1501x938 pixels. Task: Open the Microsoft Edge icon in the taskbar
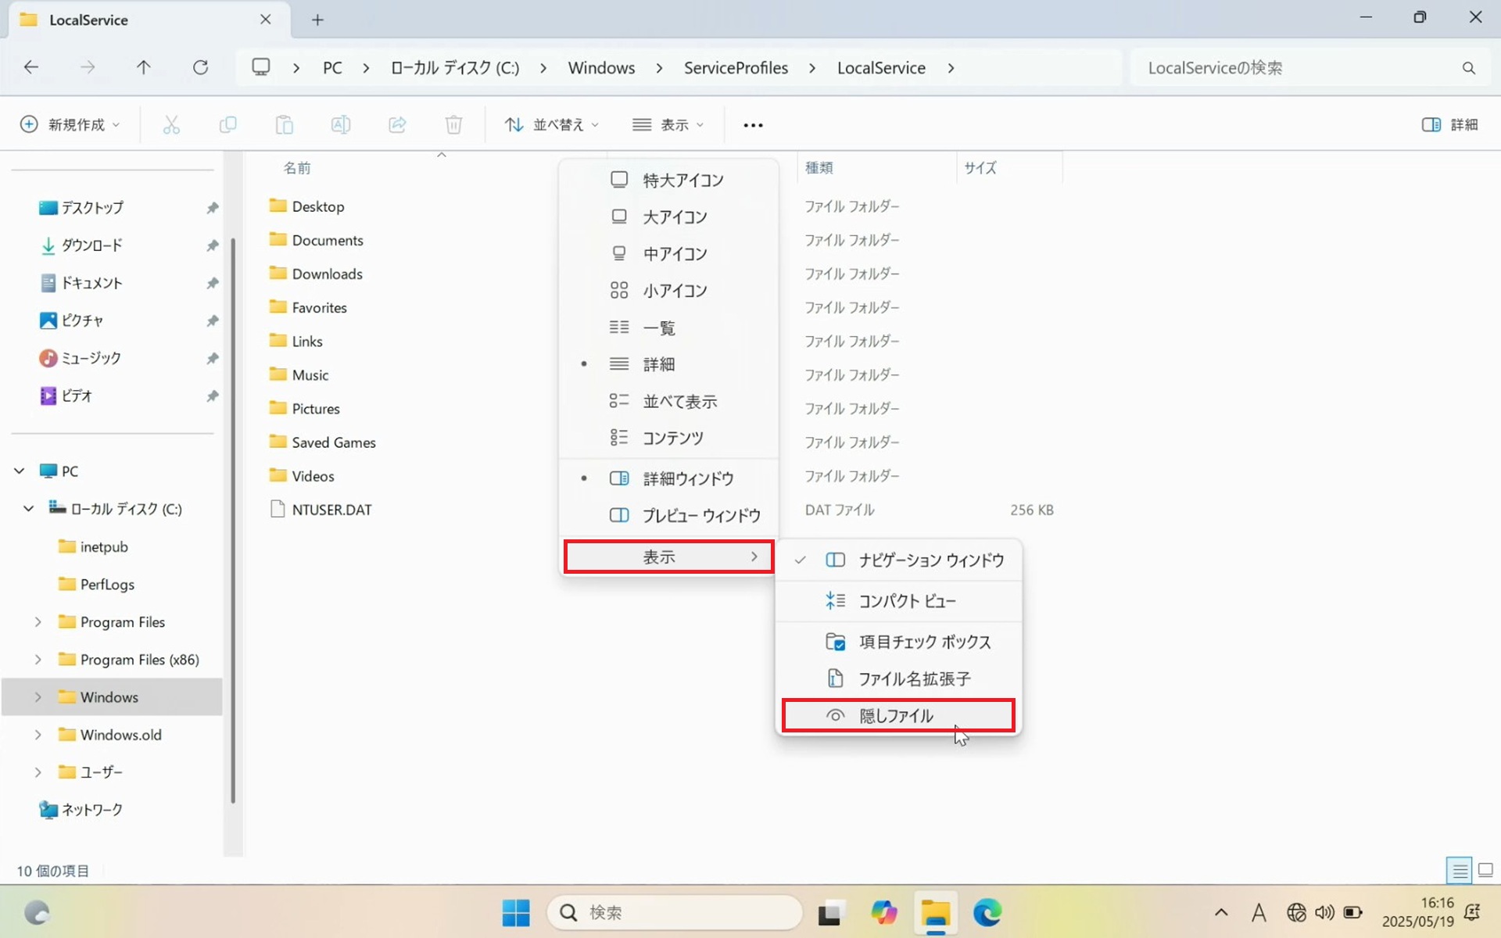987,912
